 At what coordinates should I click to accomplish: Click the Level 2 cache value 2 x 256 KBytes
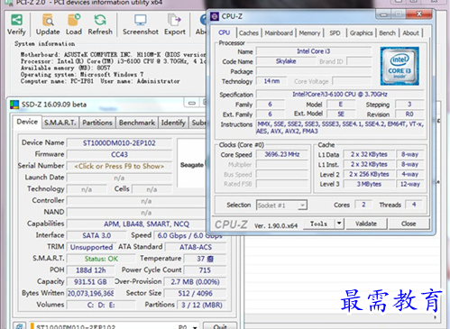[369, 174]
